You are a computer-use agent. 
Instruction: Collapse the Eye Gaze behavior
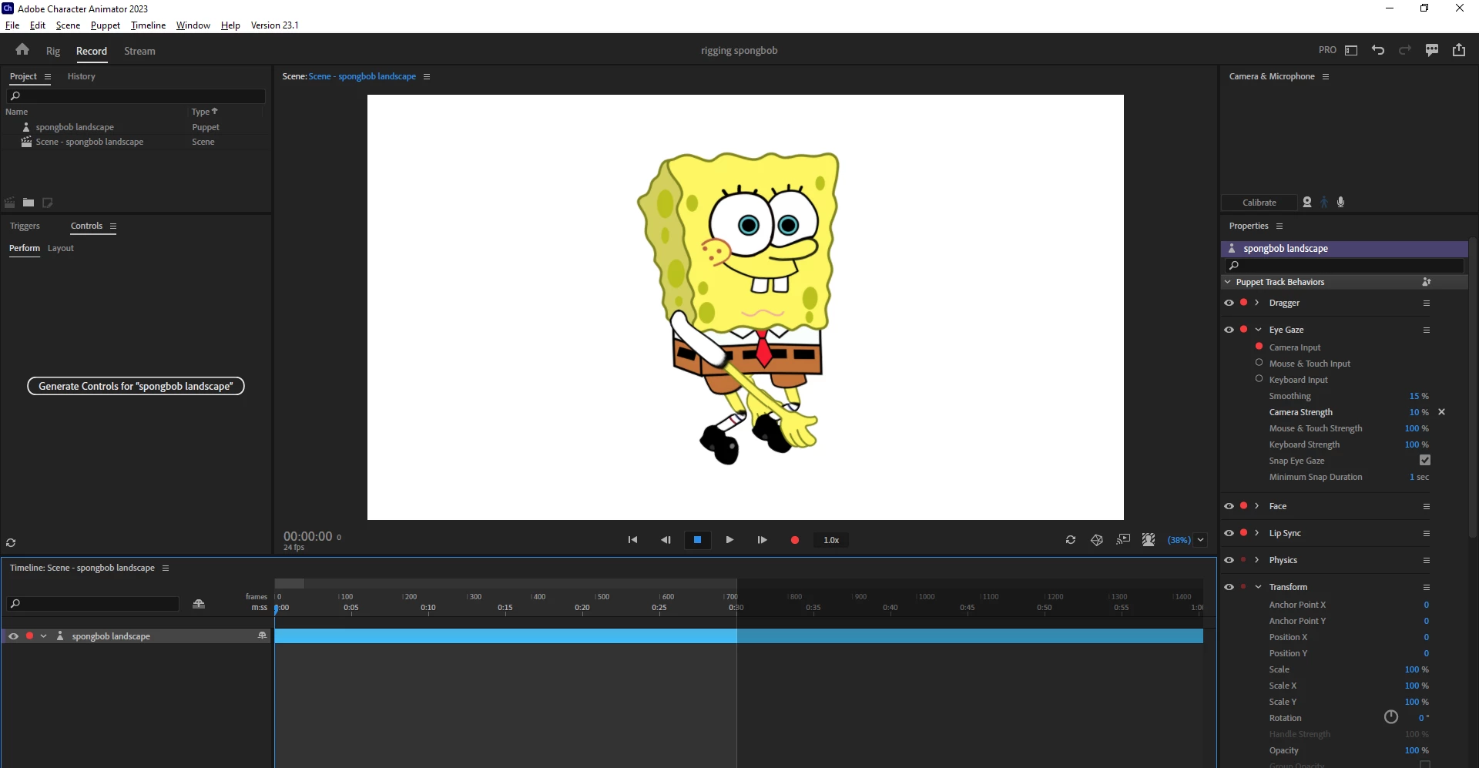coord(1258,330)
